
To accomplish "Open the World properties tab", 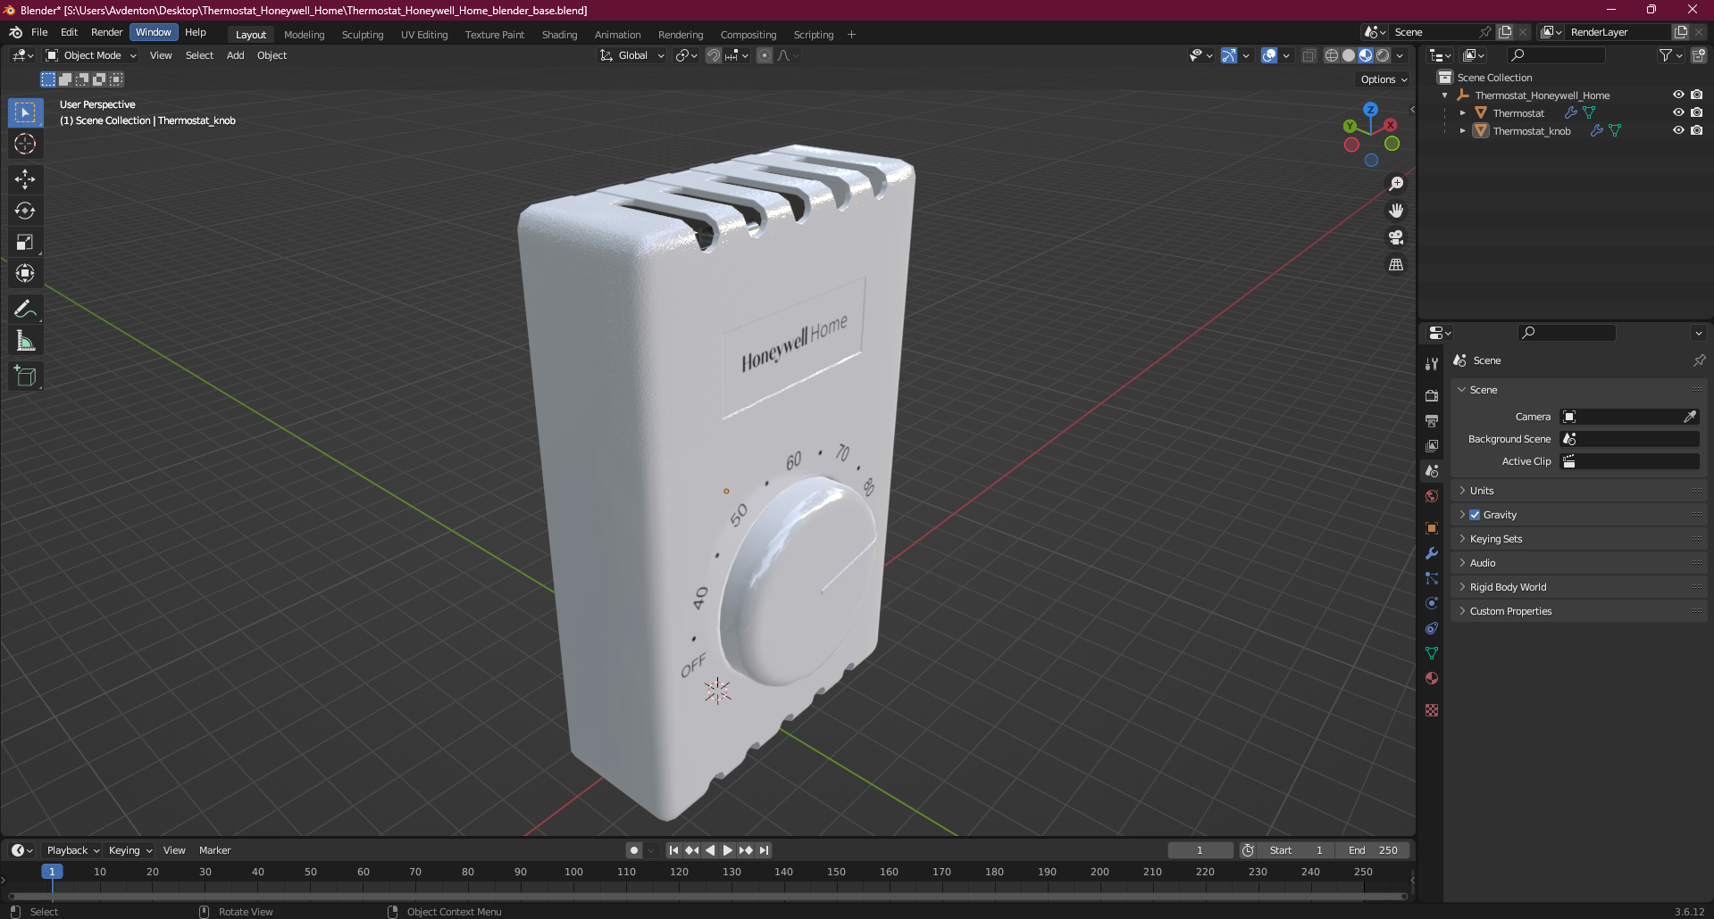I will pos(1432,496).
